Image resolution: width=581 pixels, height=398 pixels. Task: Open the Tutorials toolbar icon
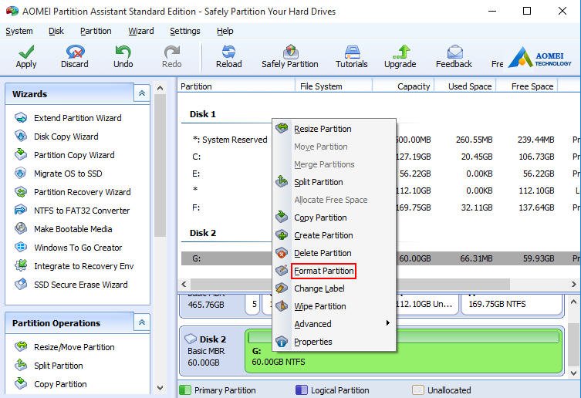point(352,52)
